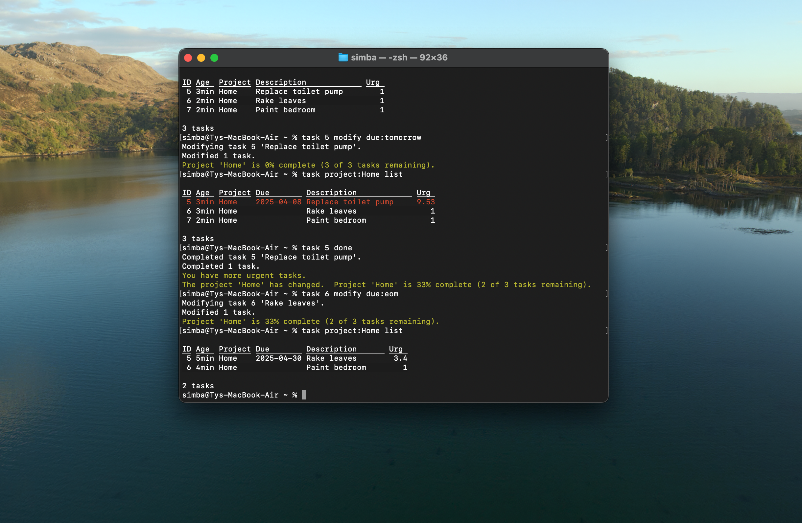The height and width of the screenshot is (523, 802).
Task: Click urgency value '3.4'
Action: click(400, 358)
